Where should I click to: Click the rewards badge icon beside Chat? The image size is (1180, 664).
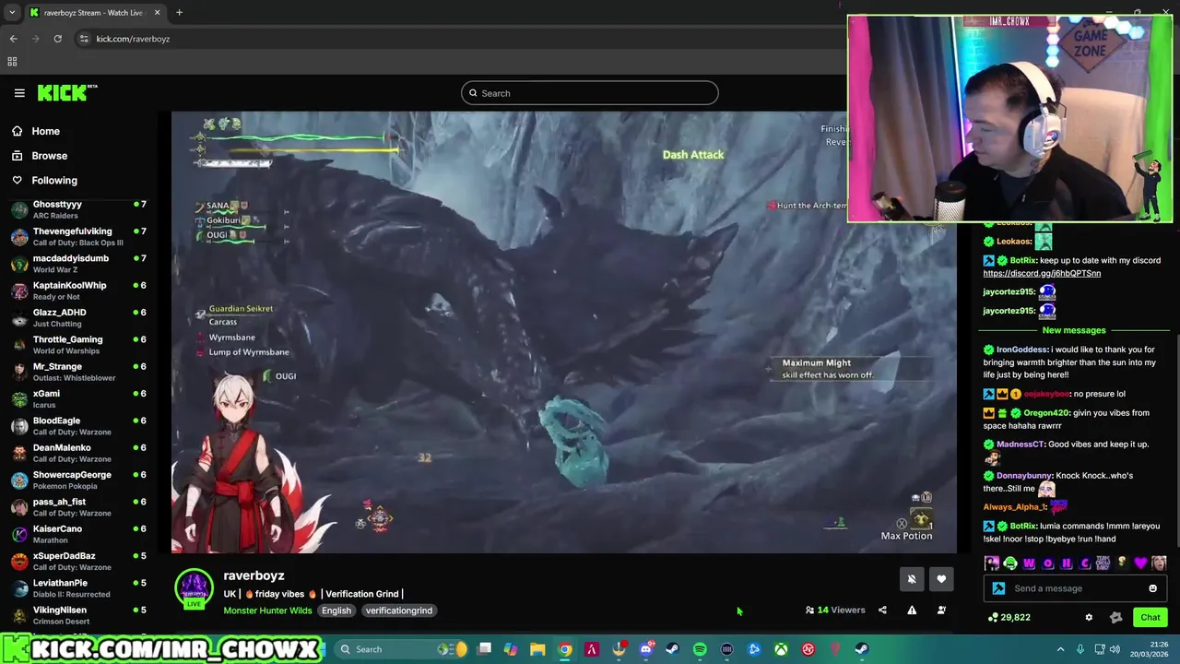coord(1116,617)
